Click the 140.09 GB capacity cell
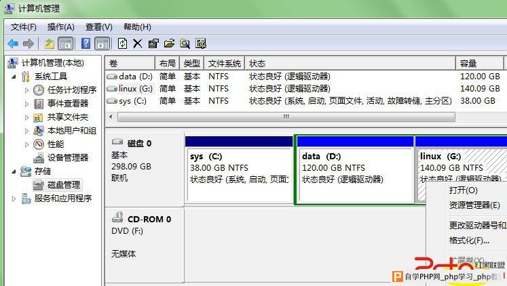507x286 pixels. pyautogui.click(x=480, y=89)
